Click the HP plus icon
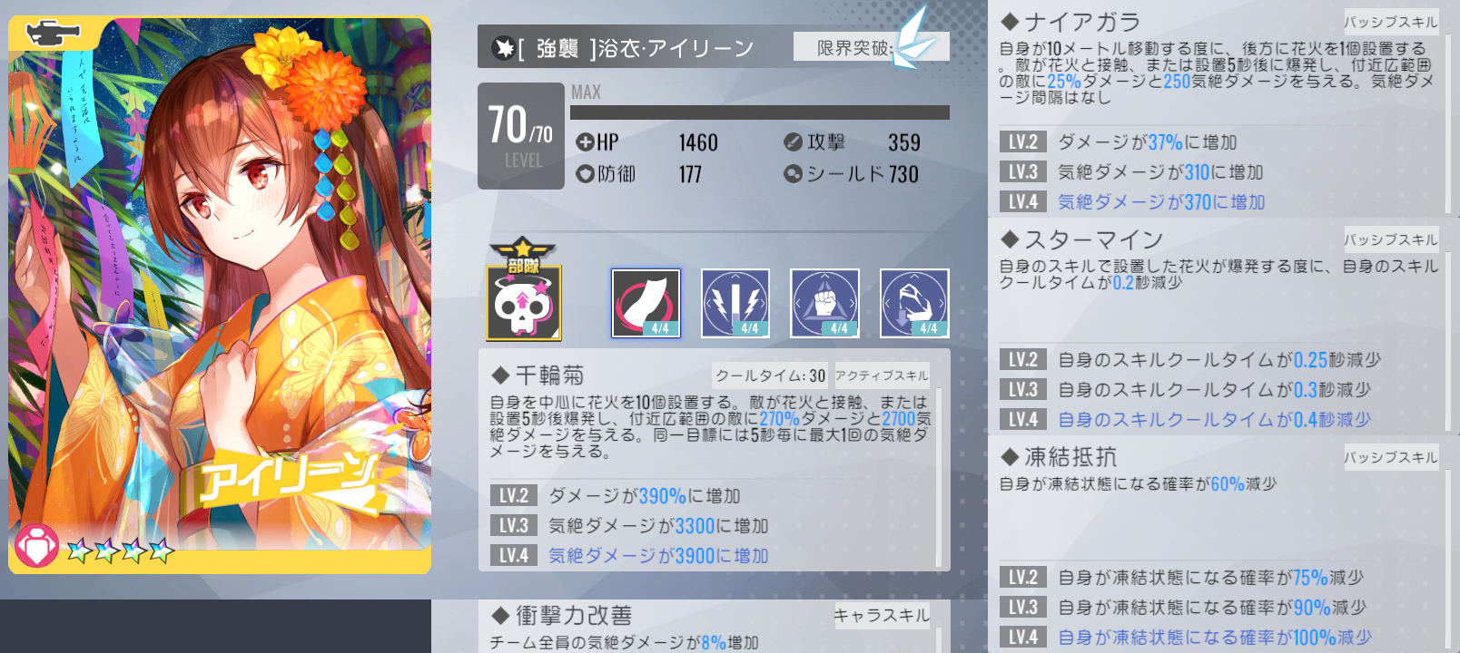Screen dimensions: 1460x653 point(585,142)
